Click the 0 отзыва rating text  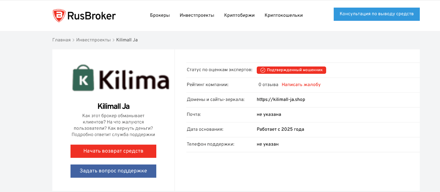point(268,85)
